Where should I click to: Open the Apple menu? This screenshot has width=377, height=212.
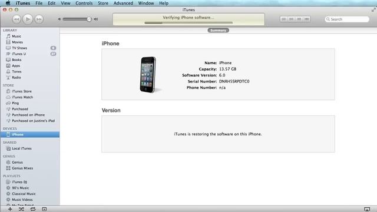click(x=8, y=3)
